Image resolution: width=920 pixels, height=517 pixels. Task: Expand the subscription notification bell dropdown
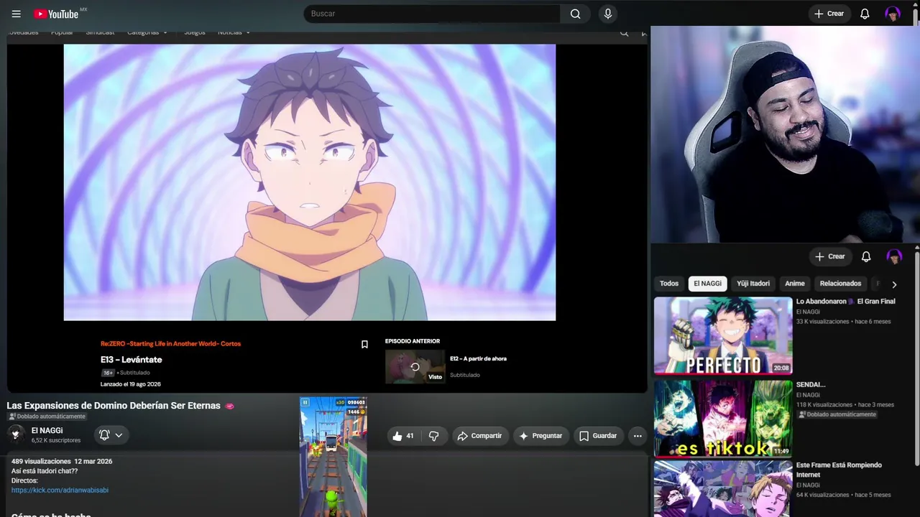tap(110, 435)
